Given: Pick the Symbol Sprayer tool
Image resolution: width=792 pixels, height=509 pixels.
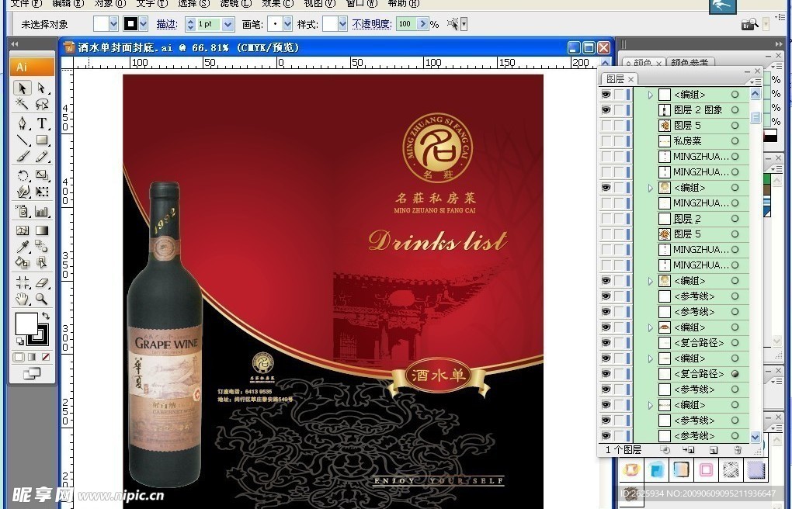Looking at the screenshot, I should coord(23,211).
